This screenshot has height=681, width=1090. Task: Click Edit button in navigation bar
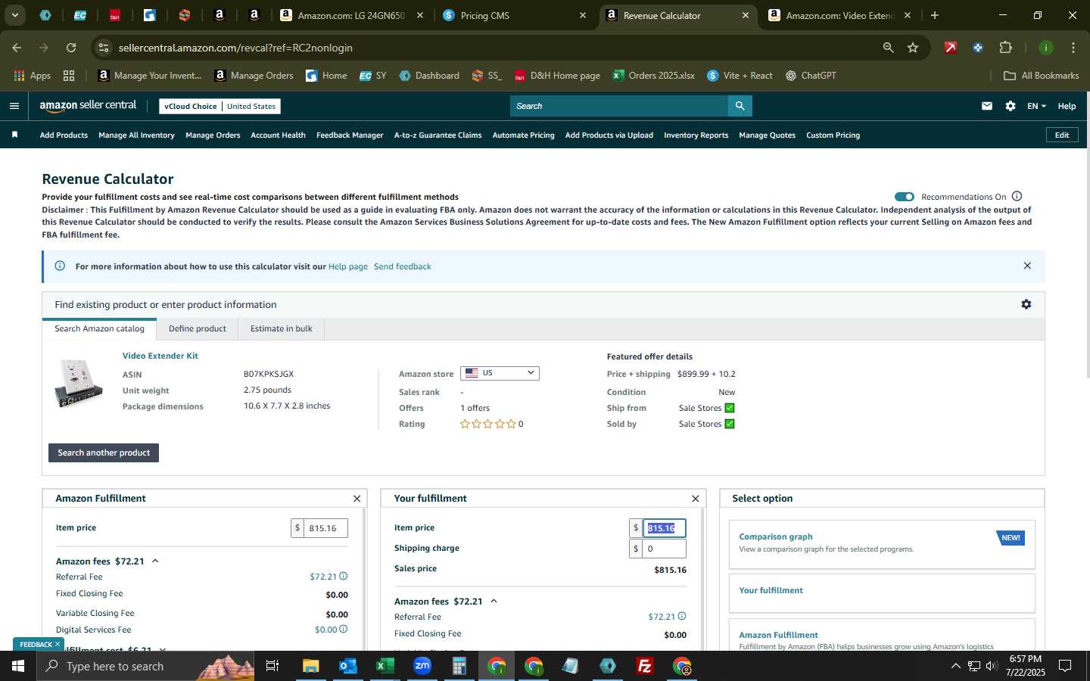pyautogui.click(x=1062, y=135)
